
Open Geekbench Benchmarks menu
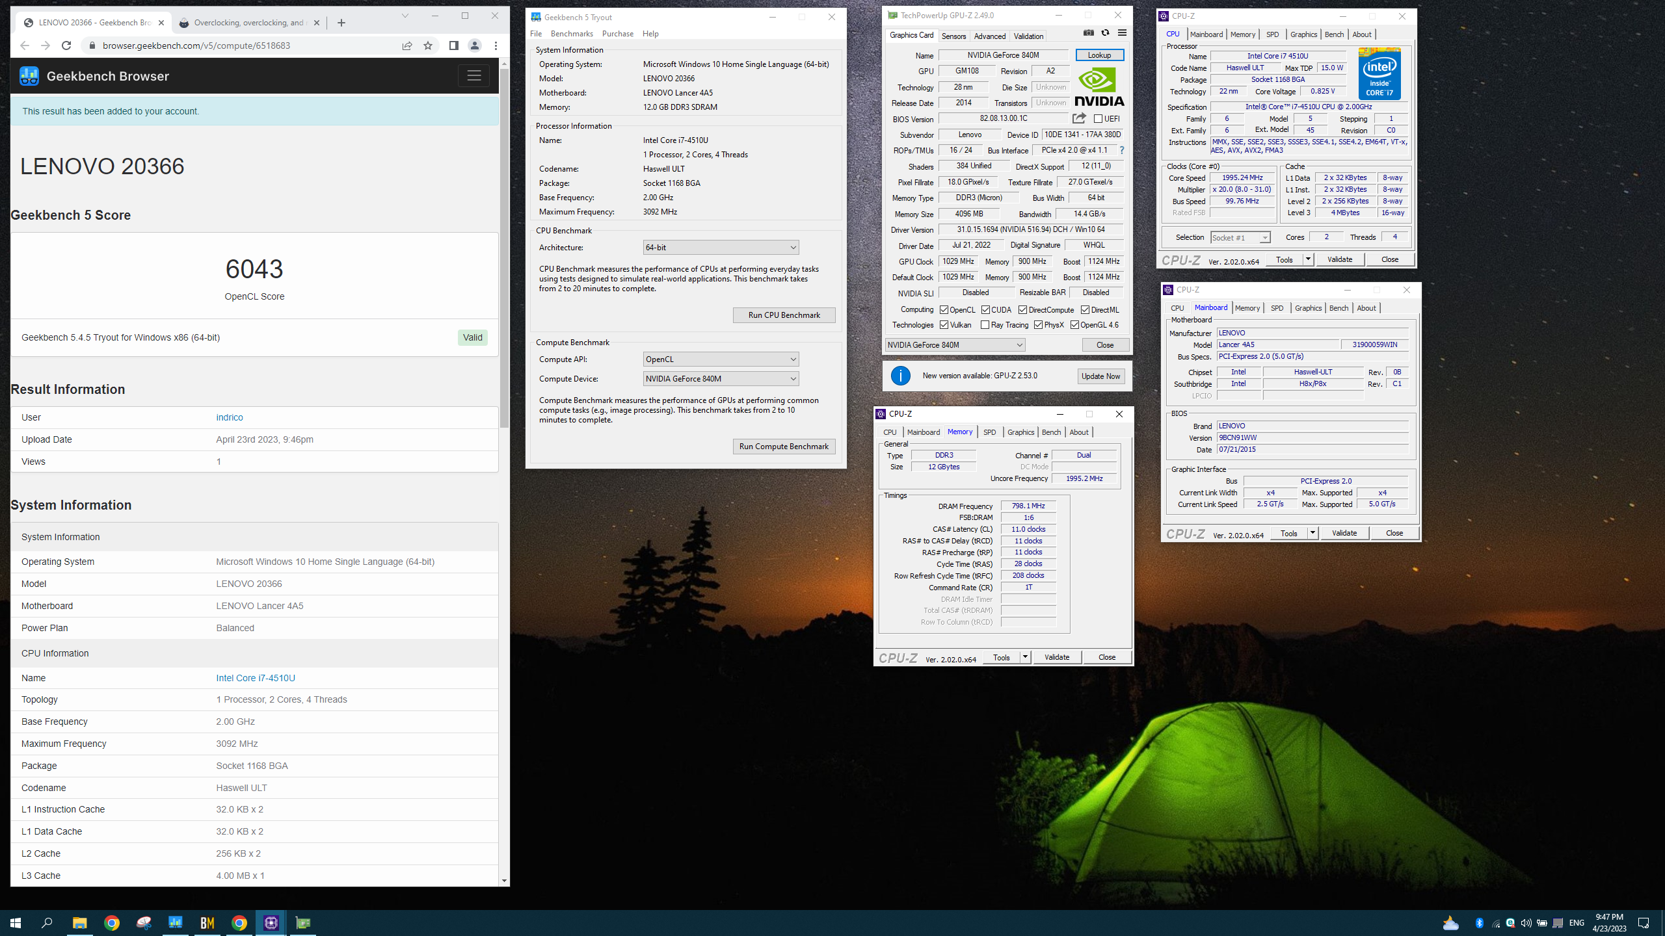[x=572, y=34]
